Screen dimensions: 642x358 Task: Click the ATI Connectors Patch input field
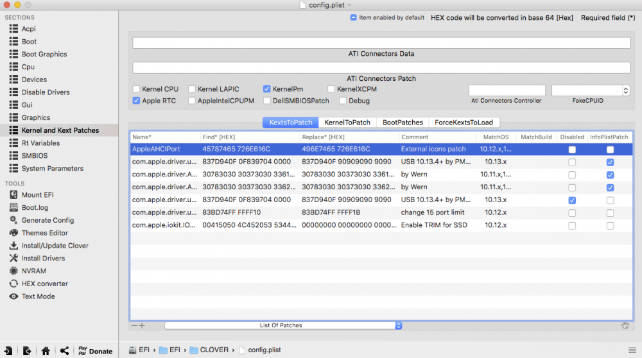pyautogui.click(x=381, y=67)
